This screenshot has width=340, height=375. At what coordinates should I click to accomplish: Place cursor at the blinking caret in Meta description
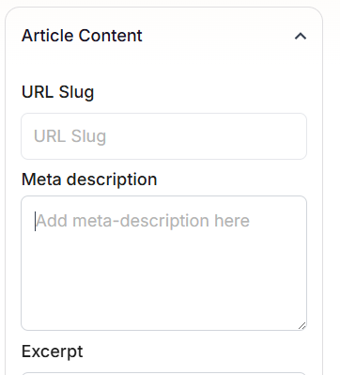35,221
